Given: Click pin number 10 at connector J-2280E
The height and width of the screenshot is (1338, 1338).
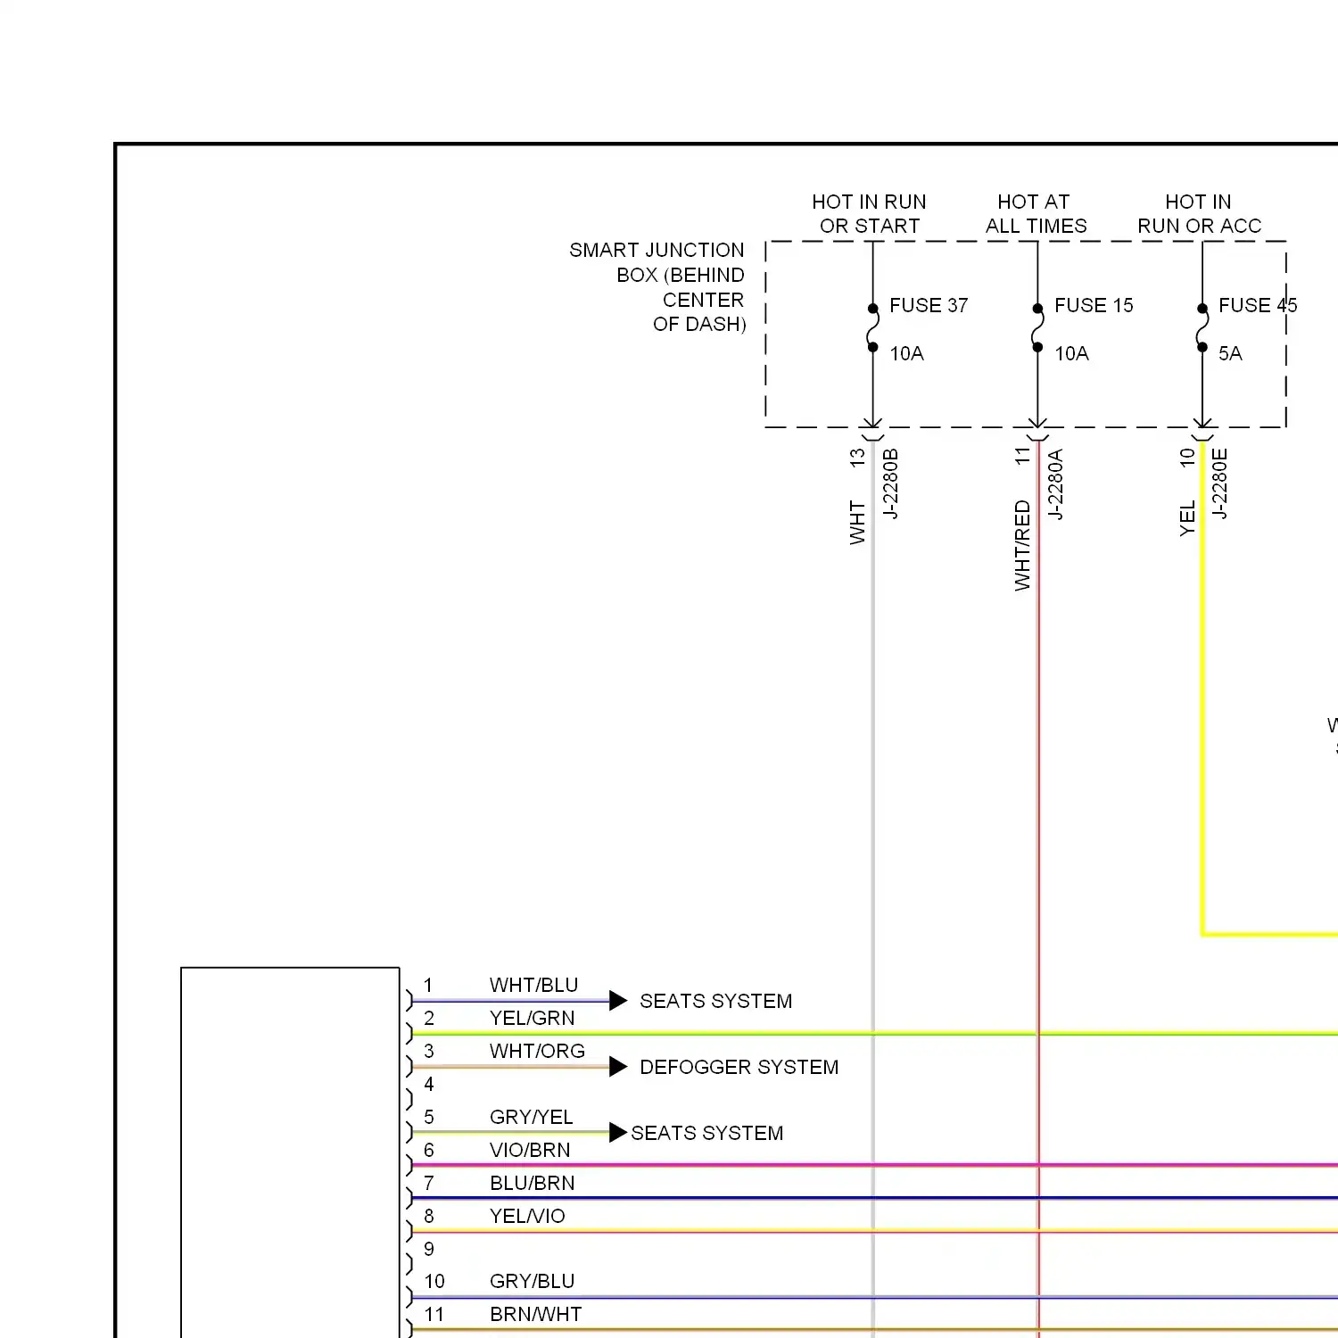Looking at the screenshot, I should tap(1187, 458).
